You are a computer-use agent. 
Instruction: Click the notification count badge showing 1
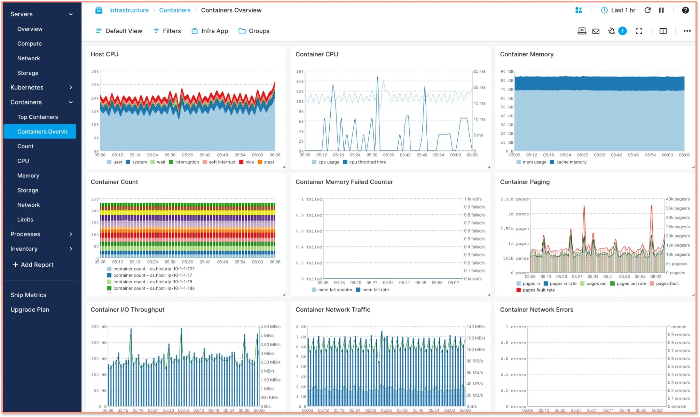[622, 31]
